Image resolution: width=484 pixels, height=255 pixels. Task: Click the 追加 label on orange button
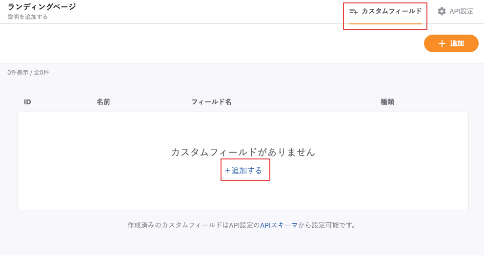tap(457, 43)
